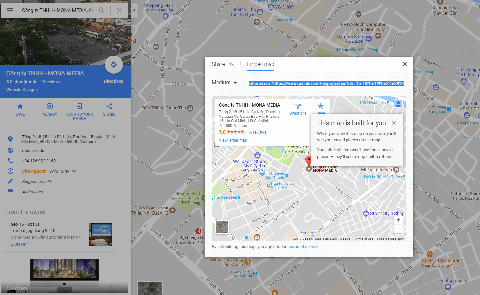Image resolution: width=480 pixels, height=295 pixels.
Task: Click the account icon in preview map
Action: point(398,104)
